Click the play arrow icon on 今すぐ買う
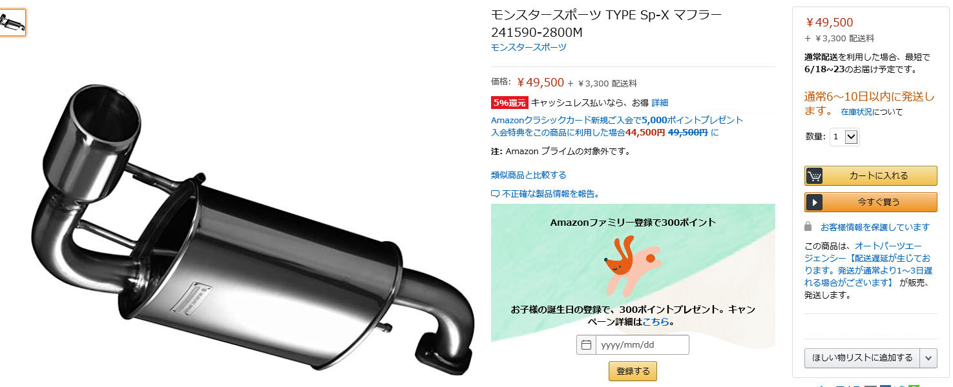The image size is (953, 387). point(814,202)
